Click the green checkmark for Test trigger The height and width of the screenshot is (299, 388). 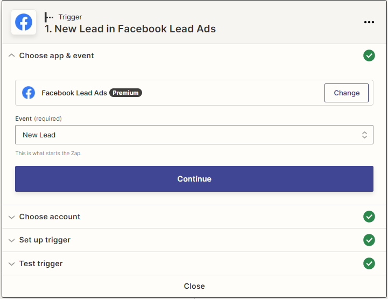(369, 263)
